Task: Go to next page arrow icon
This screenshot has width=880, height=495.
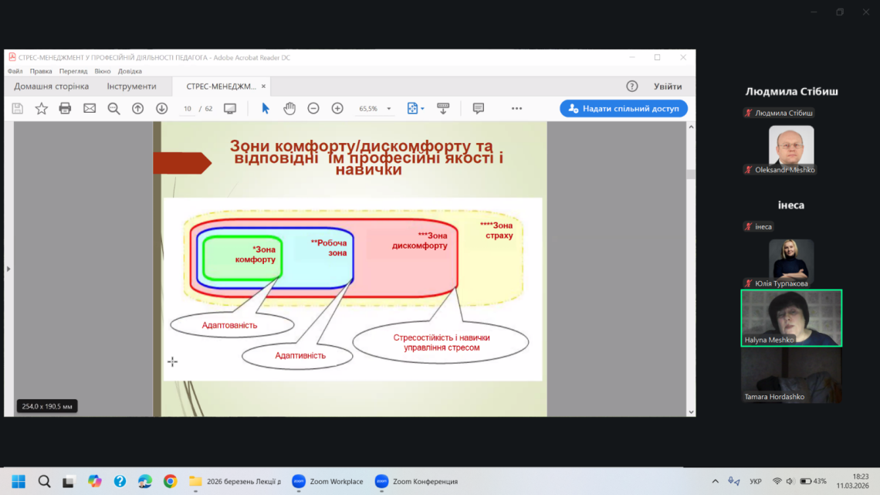Action: (x=161, y=109)
